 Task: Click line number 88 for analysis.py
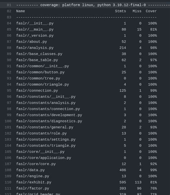pos(9,48)
